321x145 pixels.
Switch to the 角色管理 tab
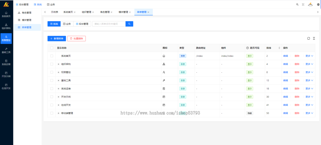click(x=105, y=12)
